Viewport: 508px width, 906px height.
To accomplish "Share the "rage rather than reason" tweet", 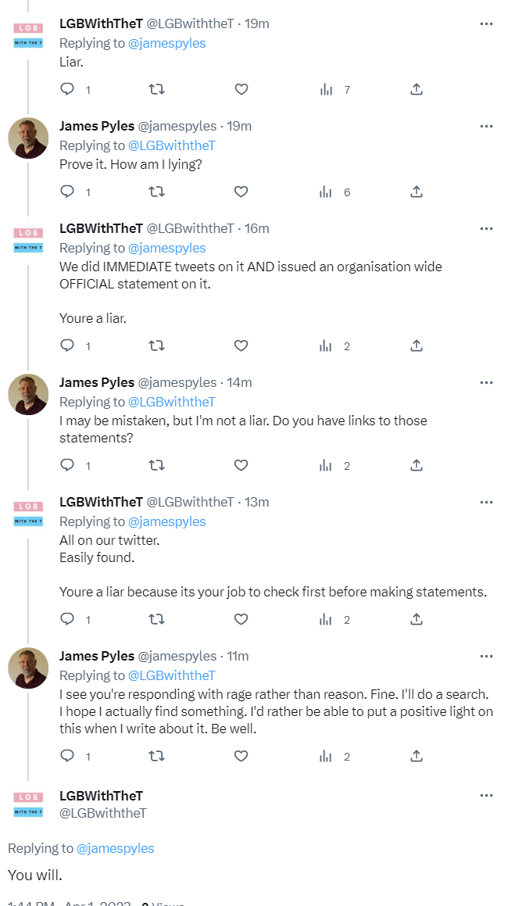I will tap(417, 756).
